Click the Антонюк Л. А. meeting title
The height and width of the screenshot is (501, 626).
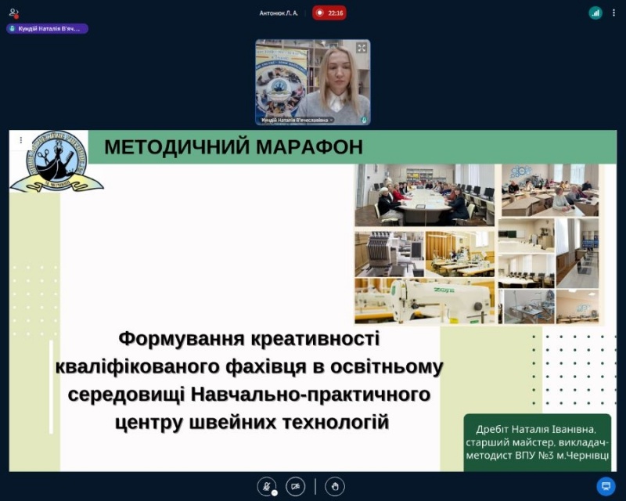(x=279, y=13)
